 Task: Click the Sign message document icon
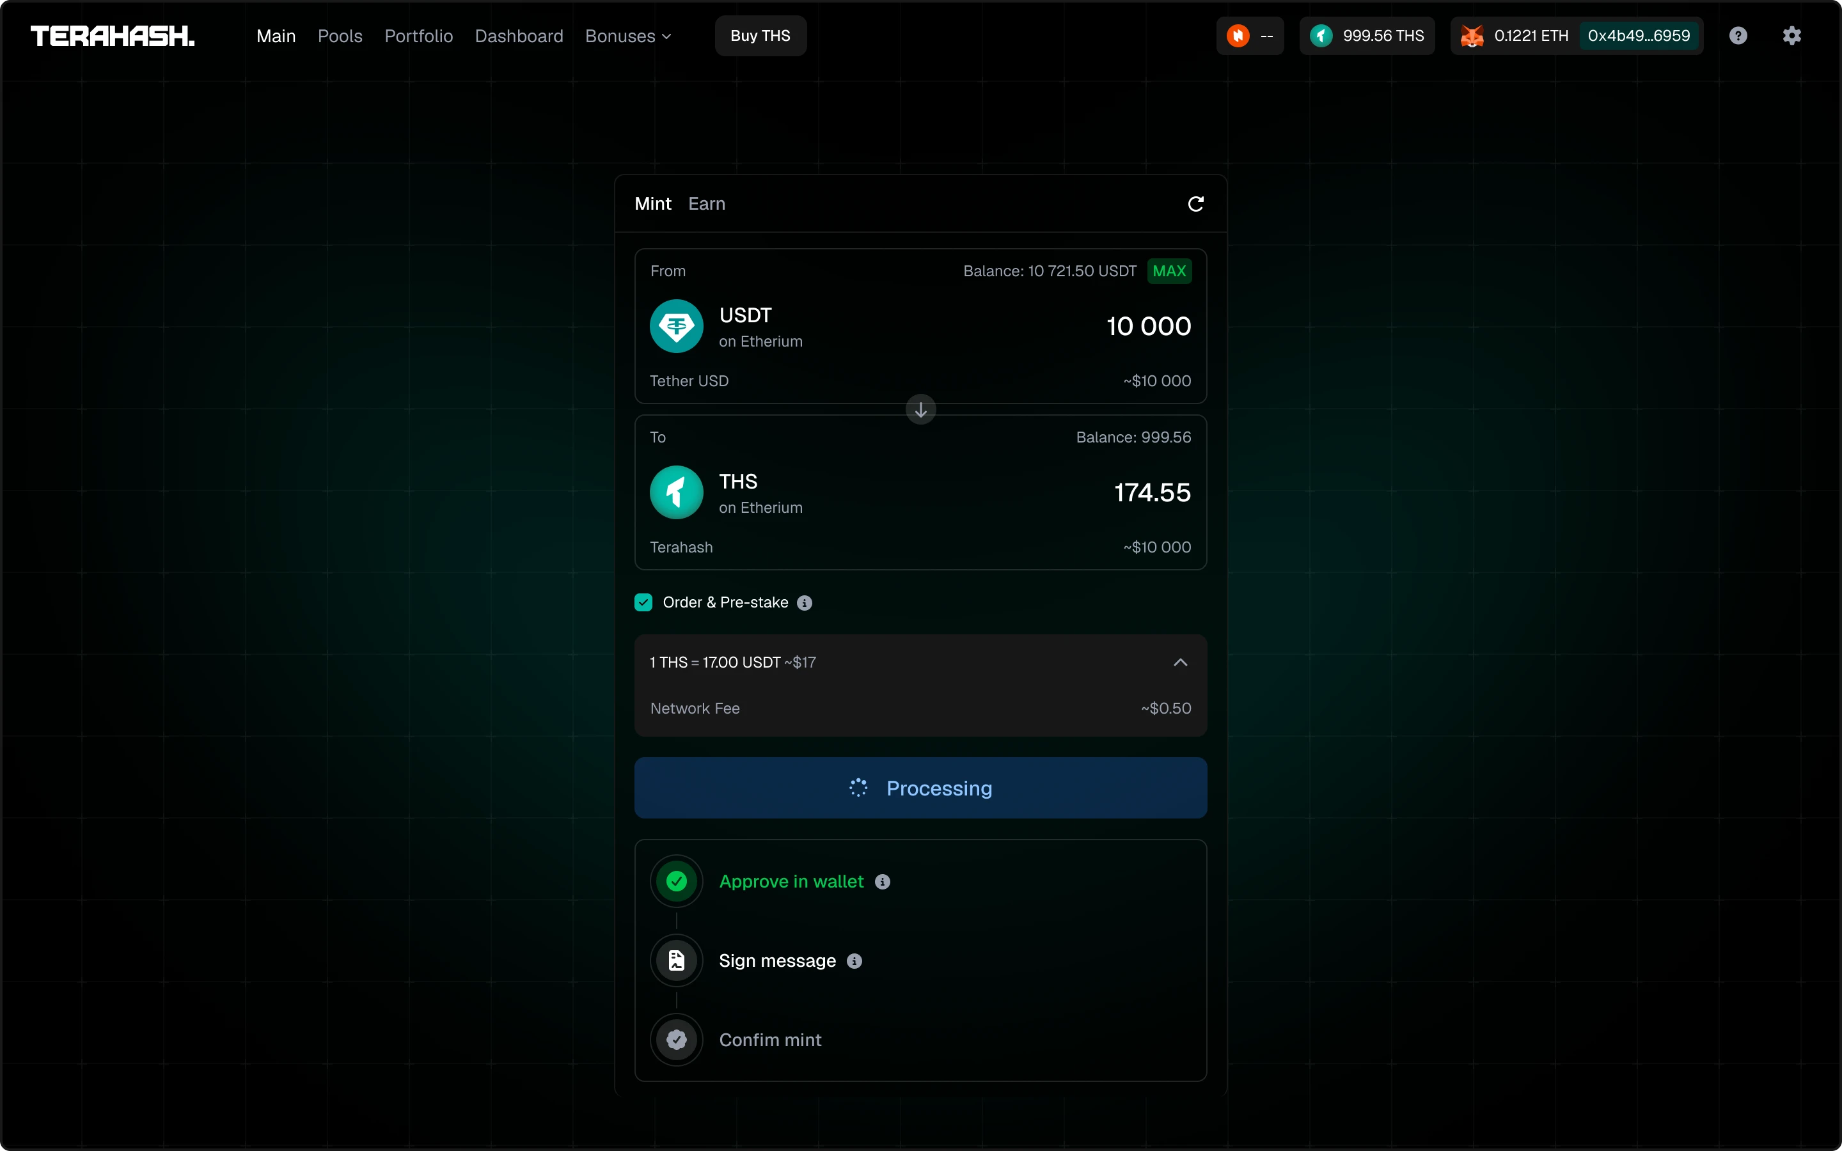tap(676, 960)
